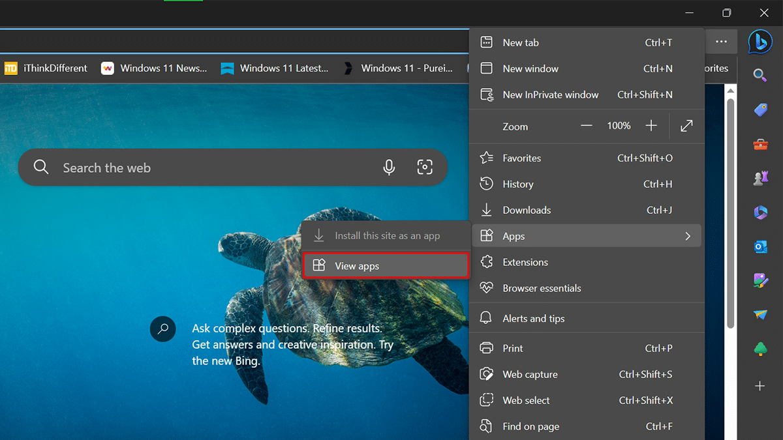This screenshot has height=440, width=783.
Task: Enter full screen from the Zoom row
Action: click(x=686, y=126)
